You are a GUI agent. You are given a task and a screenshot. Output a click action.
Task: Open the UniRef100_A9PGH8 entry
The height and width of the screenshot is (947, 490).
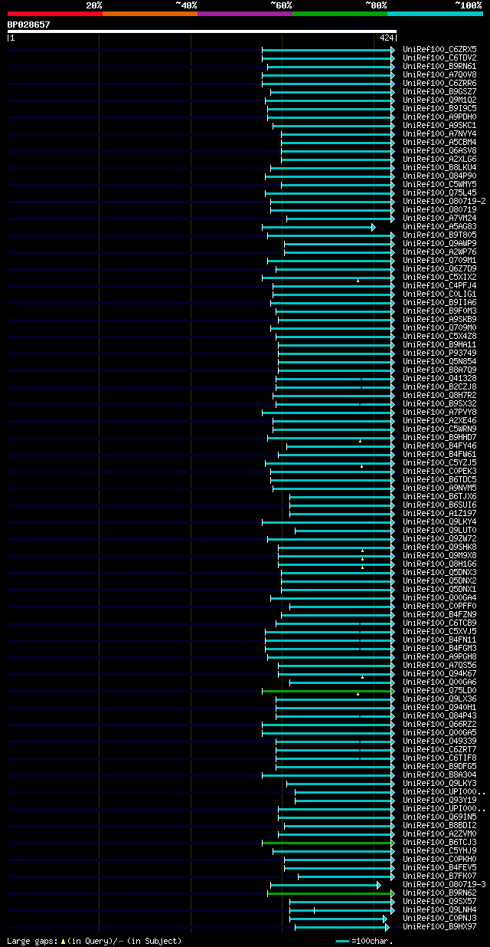coord(439,656)
